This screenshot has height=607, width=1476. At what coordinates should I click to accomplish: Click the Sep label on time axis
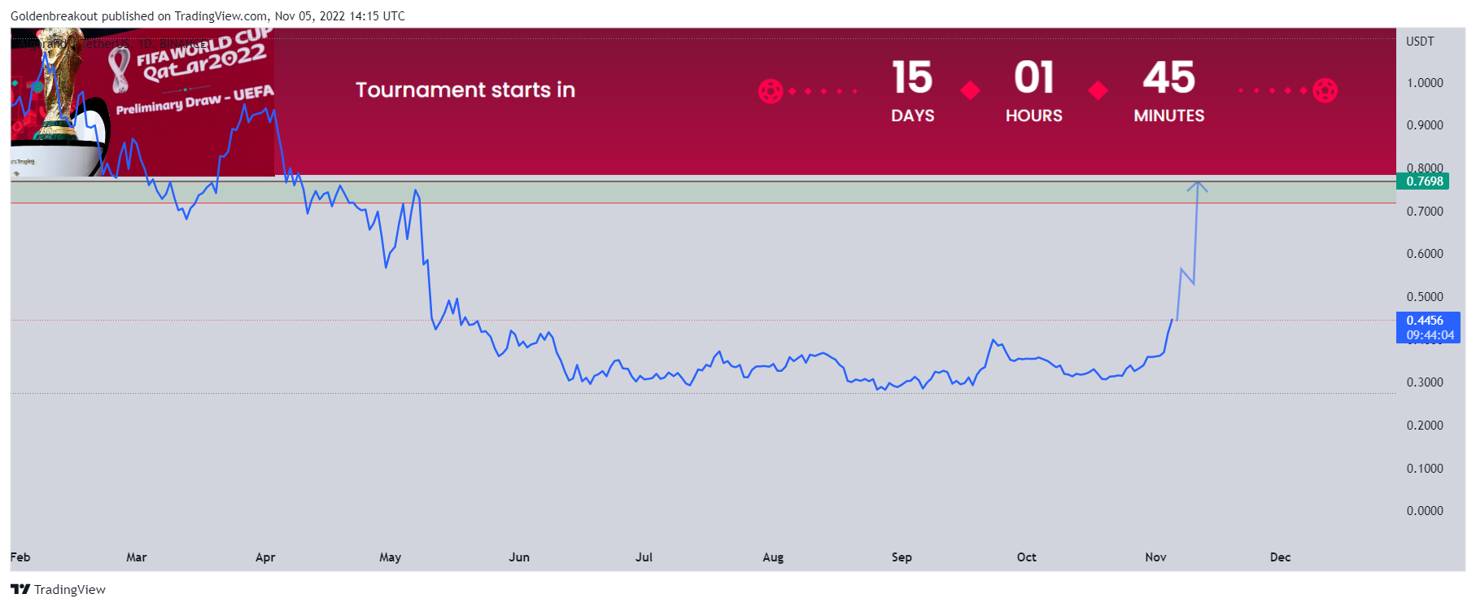[x=902, y=557]
